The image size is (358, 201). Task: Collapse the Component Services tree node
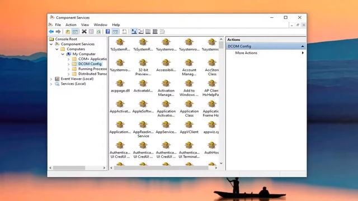coord(51,44)
